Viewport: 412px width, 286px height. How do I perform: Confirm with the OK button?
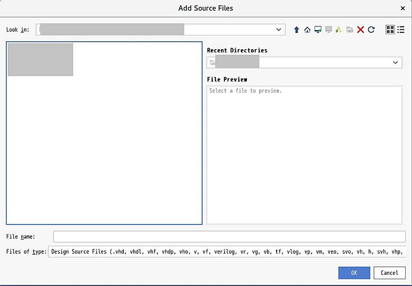click(354, 273)
